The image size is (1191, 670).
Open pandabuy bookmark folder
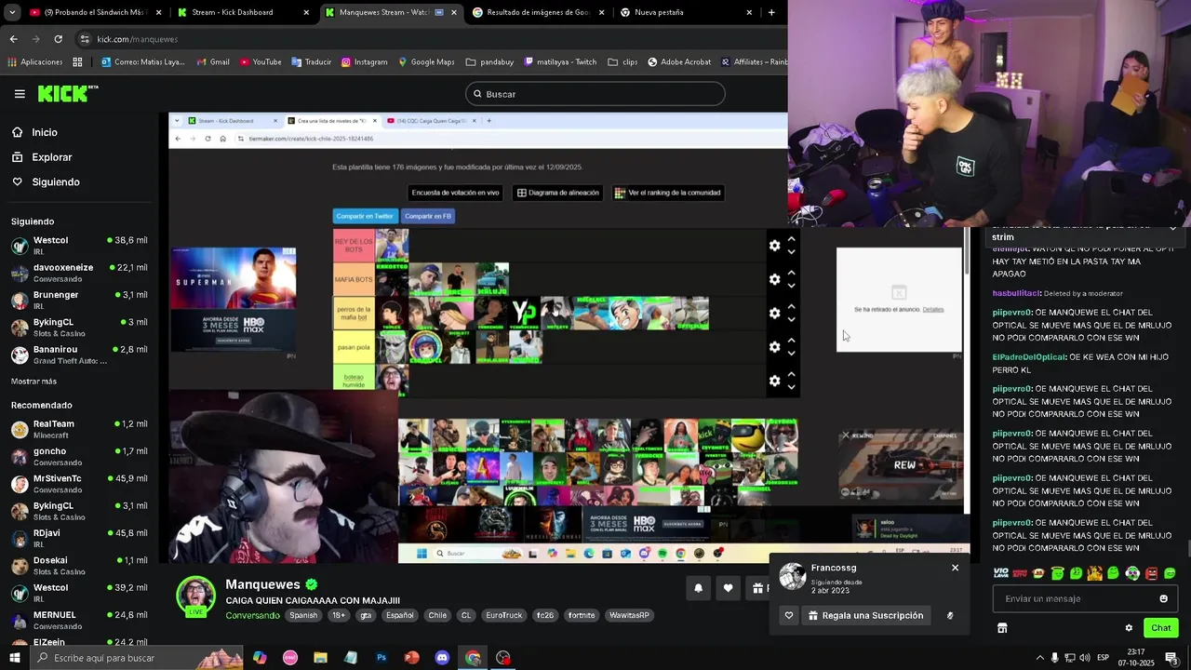pyautogui.click(x=490, y=62)
